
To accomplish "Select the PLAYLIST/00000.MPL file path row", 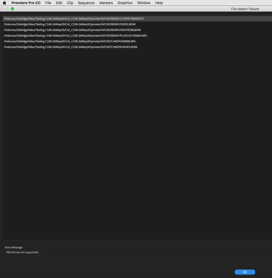I will click(137, 36).
